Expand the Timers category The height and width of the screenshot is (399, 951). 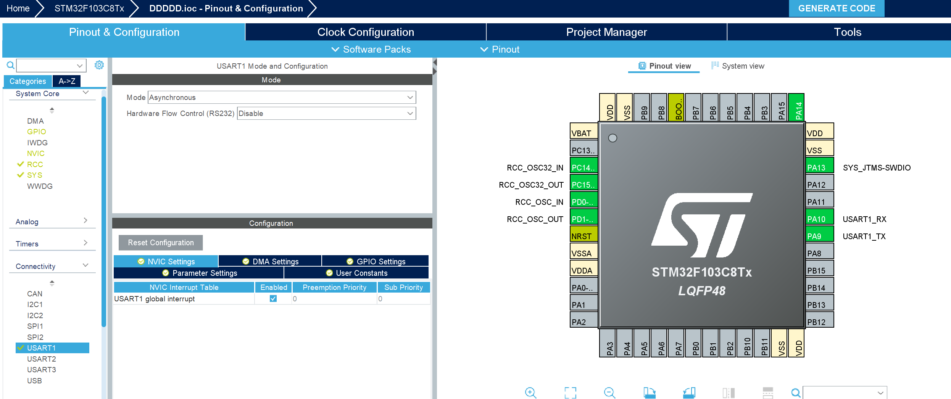coord(85,243)
